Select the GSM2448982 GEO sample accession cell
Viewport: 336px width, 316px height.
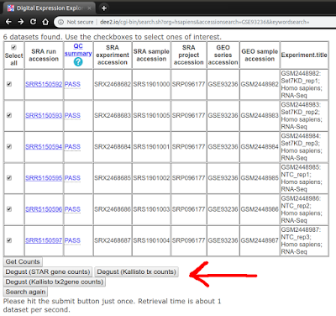coord(260,84)
